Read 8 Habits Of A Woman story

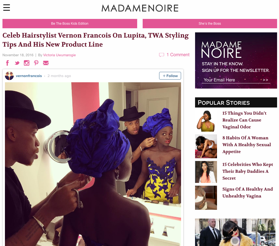[x=247, y=145]
